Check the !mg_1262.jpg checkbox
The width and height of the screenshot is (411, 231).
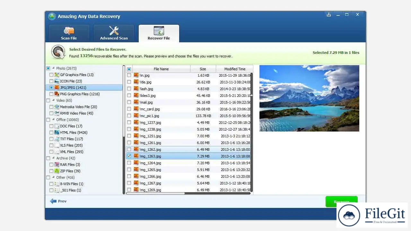click(129, 150)
